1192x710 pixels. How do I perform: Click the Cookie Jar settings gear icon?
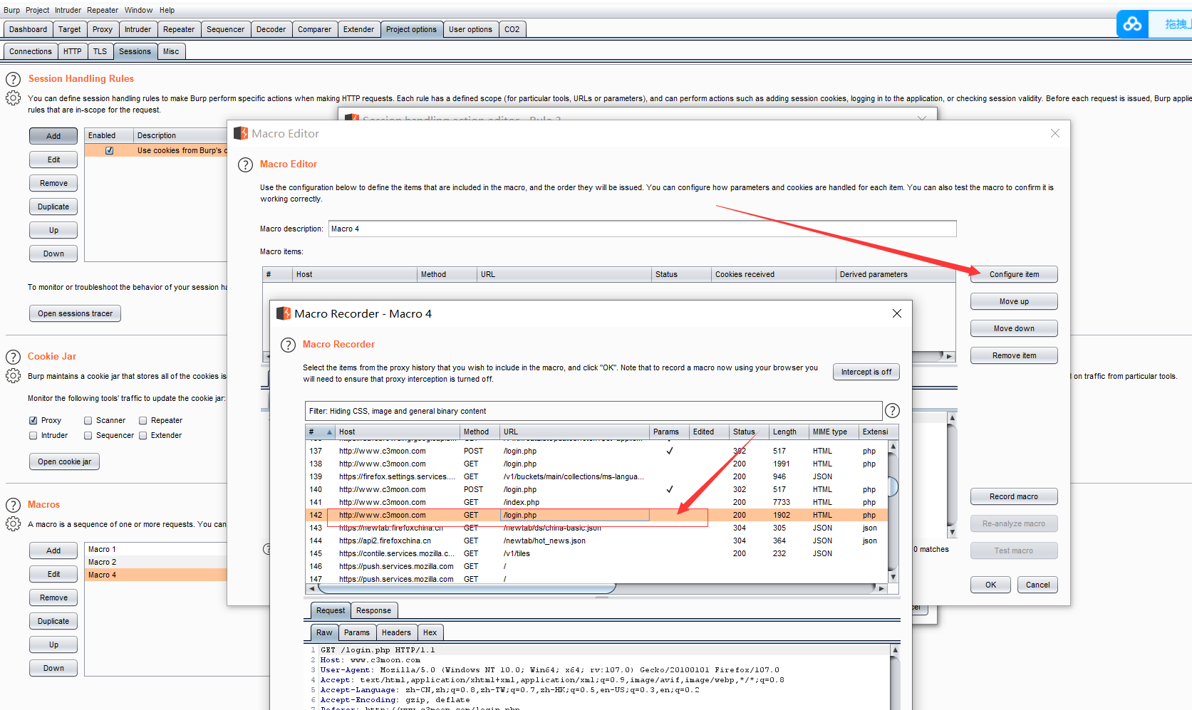click(13, 376)
